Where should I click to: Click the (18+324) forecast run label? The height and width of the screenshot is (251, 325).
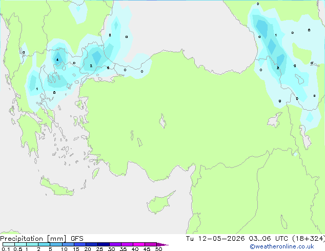click(309, 239)
